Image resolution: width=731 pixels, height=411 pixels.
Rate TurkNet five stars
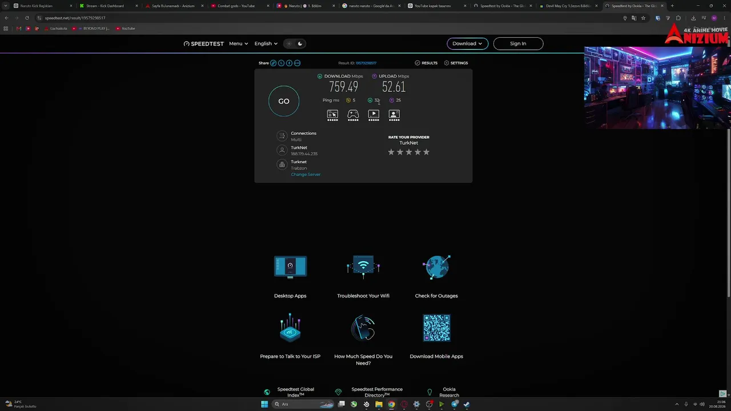click(426, 152)
